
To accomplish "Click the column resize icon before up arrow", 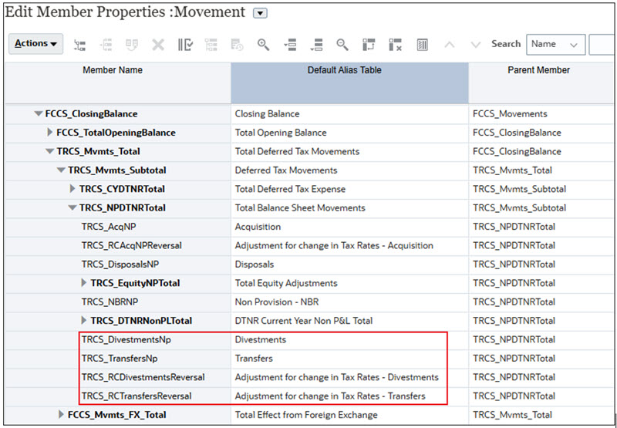I will (422, 45).
